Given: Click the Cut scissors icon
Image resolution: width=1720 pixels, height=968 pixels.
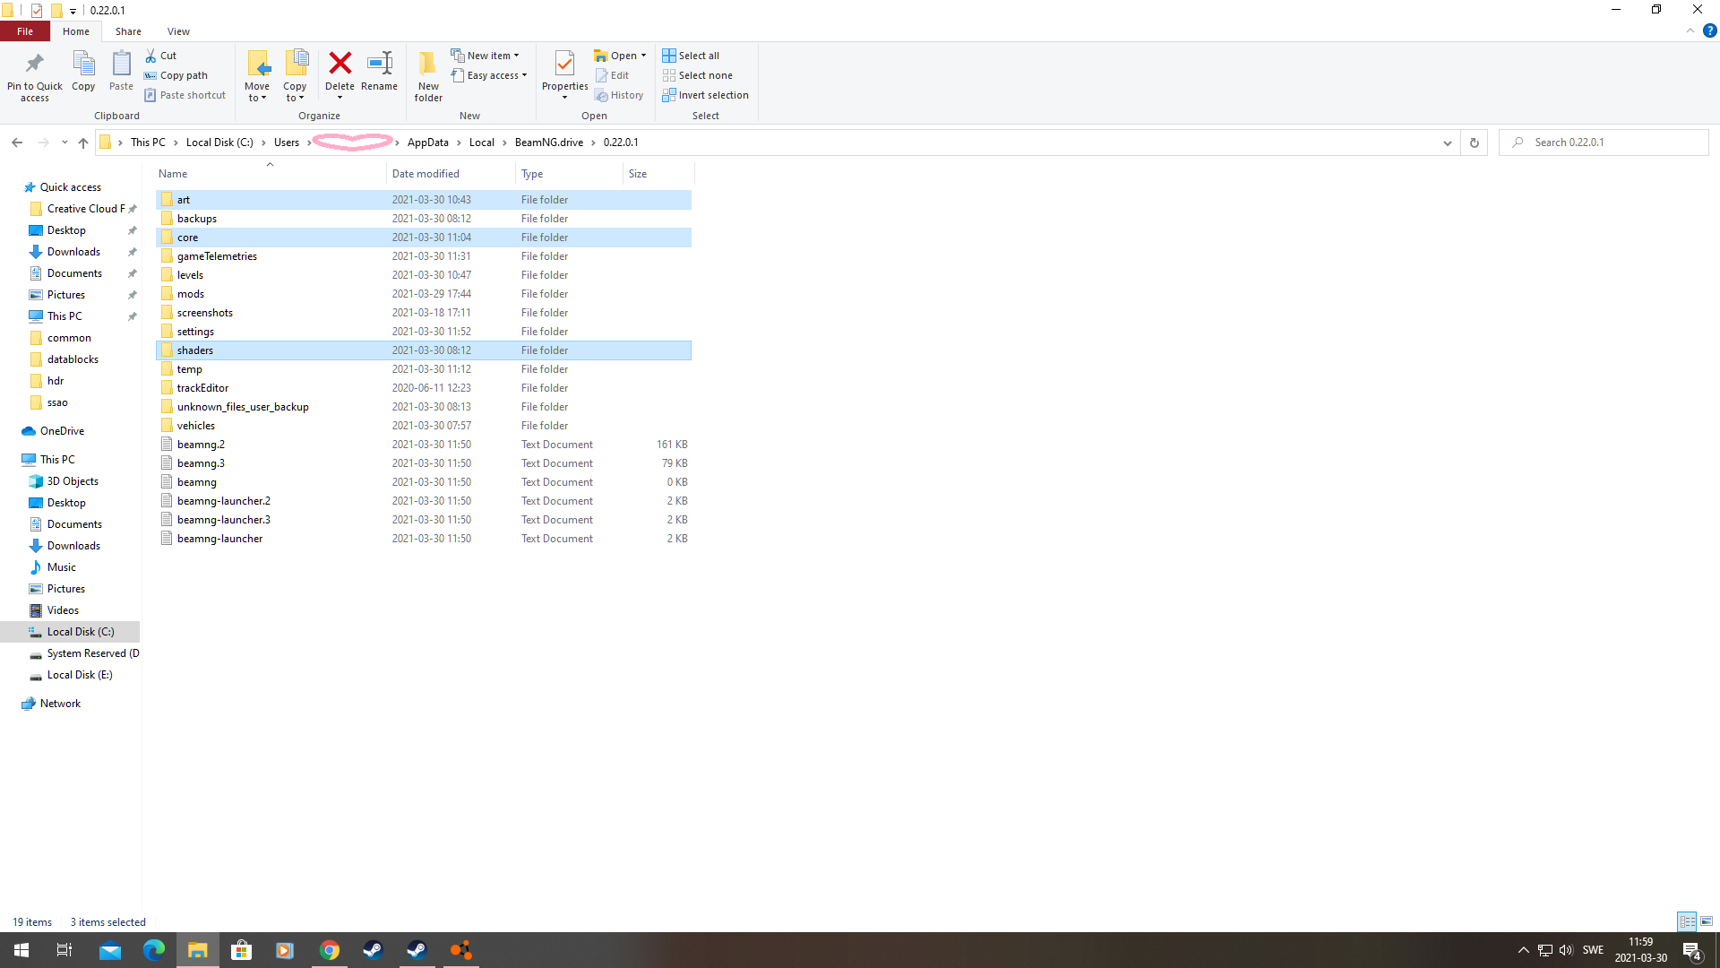Looking at the screenshot, I should pyautogui.click(x=151, y=56).
